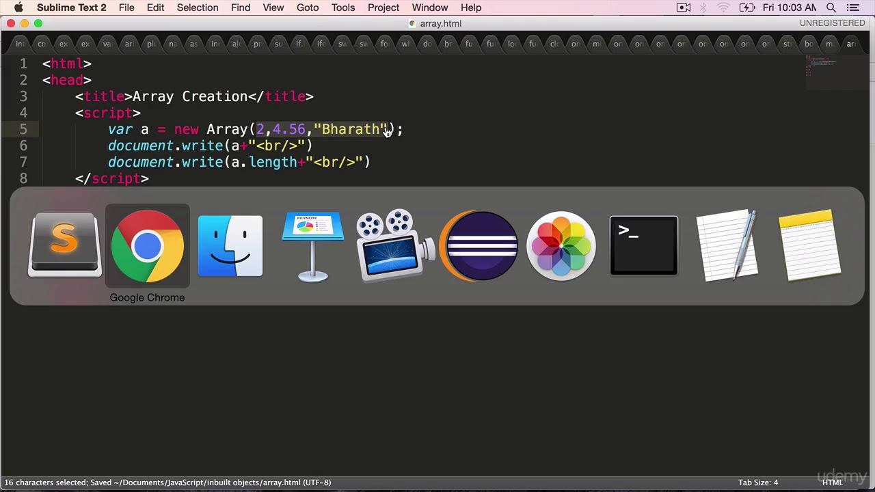The width and height of the screenshot is (875, 492).
Task: Click the menu bar clock Fri 10:03
Action: point(789,8)
